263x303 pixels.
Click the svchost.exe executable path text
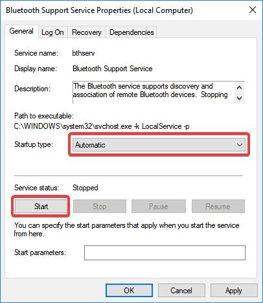point(102,126)
